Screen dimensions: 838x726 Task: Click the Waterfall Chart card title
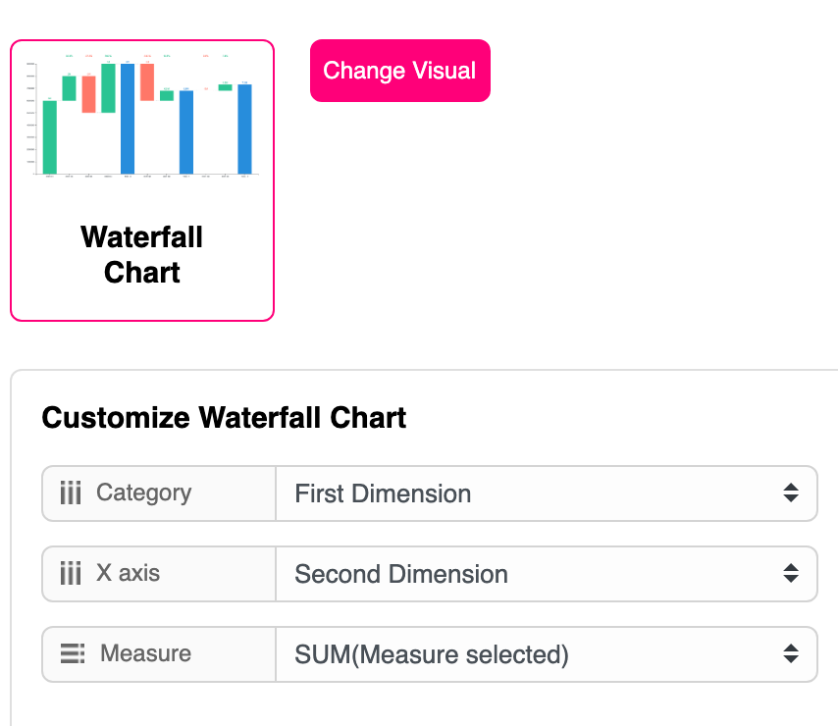click(x=142, y=254)
